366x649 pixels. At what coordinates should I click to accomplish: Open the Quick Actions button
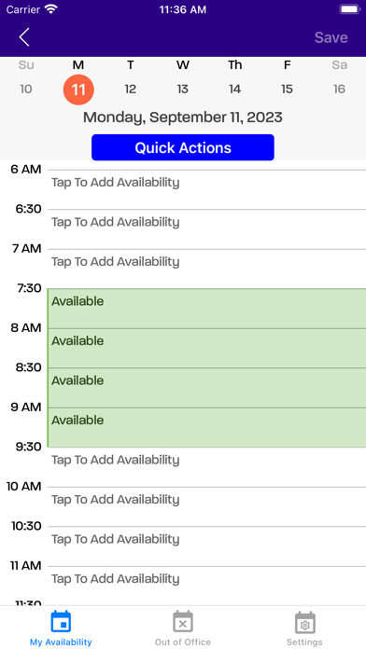pos(183,147)
